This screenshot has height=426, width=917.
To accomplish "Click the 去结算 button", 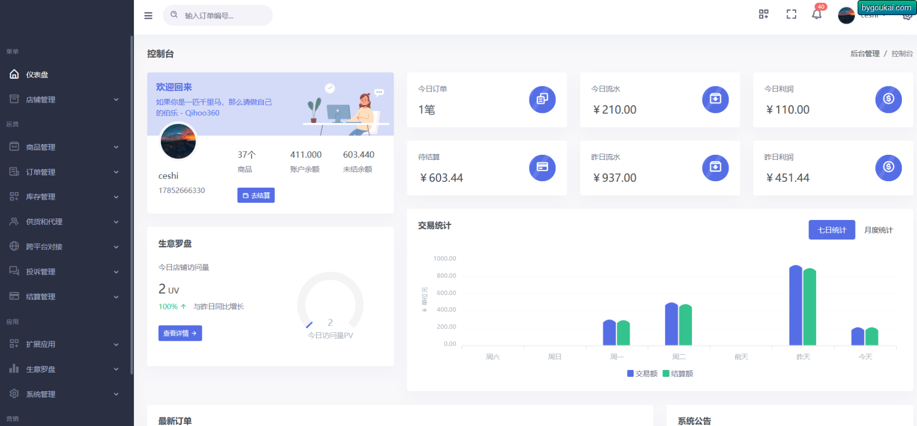I will point(256,195).
